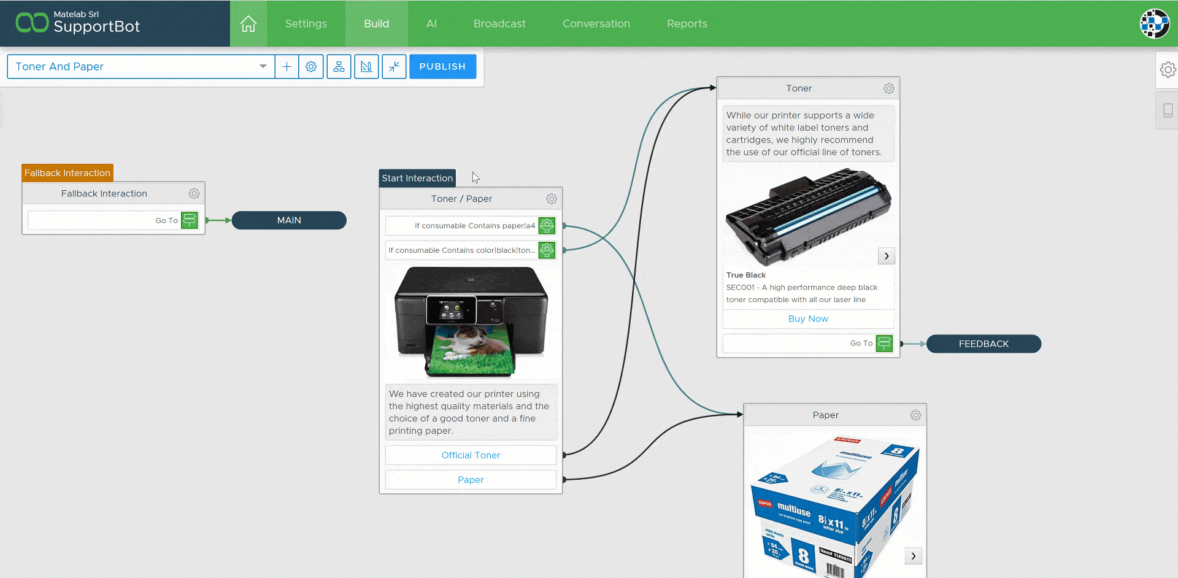Click the Buy Now link

[x=808, y=319]
